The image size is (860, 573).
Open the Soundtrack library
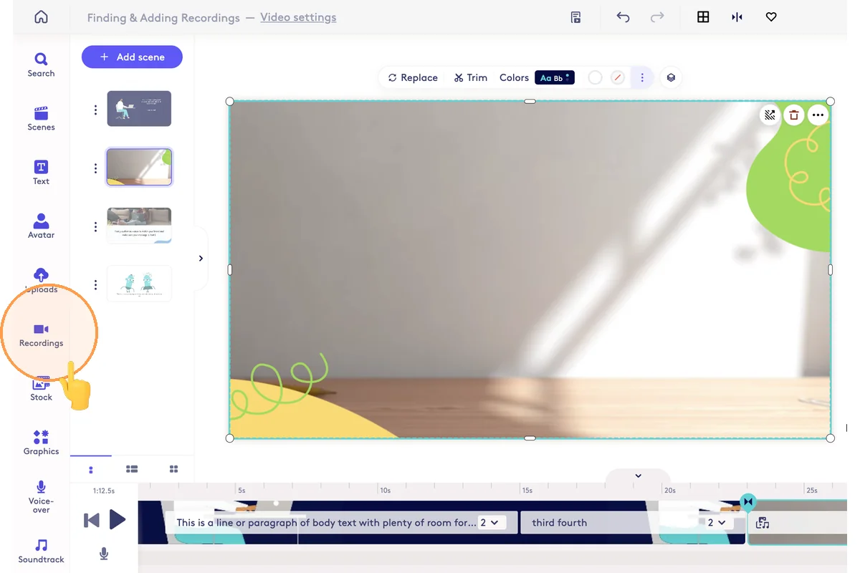point(41,551)
